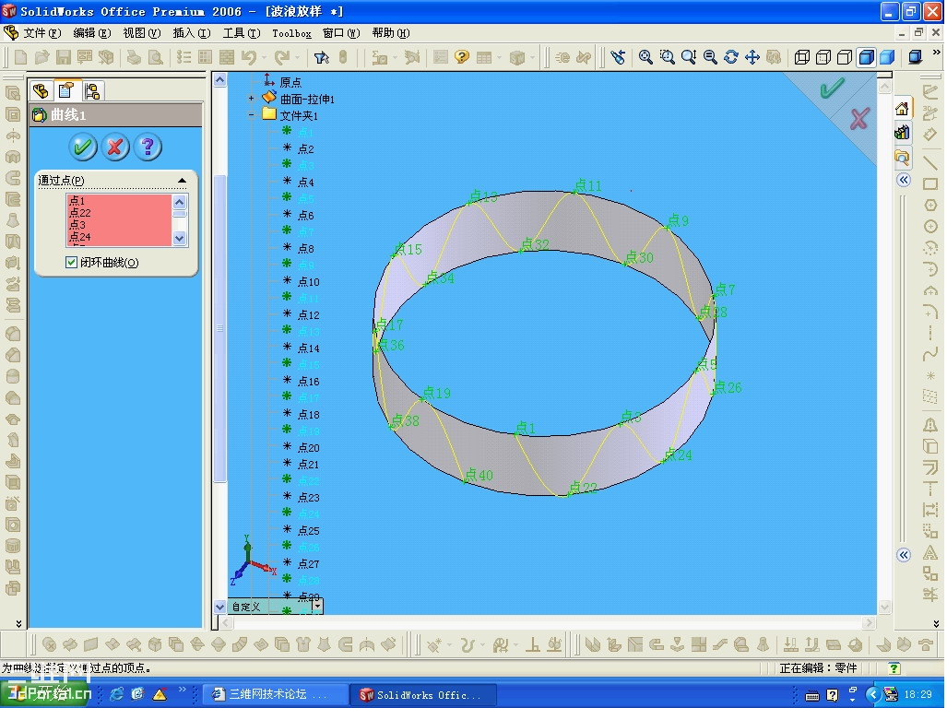
Task: Click SolidWorks Office taskbar button
Action: pyautogui.click(x=424, y=694)
